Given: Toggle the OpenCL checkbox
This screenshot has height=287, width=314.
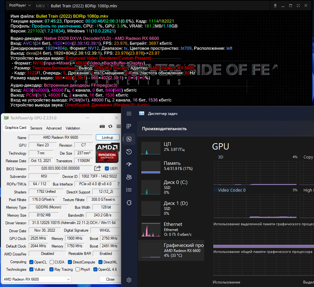Looking at the screenshot, I should click(x=31, y=262).
